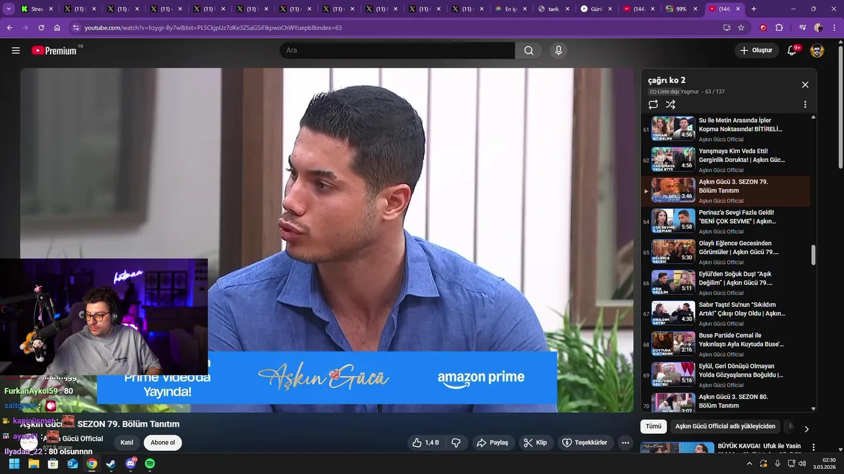The height and width of the screenshot is (474, 844).
Task: Reload the page
Action: pyautogui.click(x=41, y=28)
